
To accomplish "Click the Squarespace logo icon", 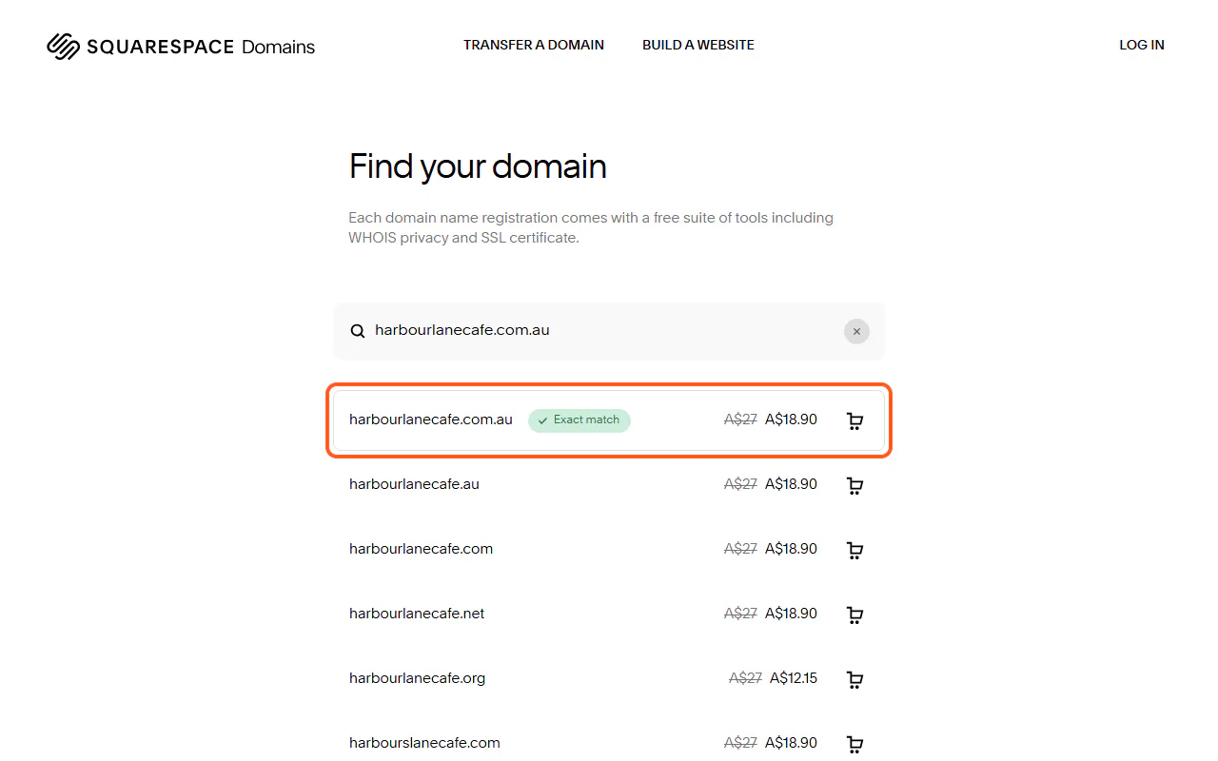I will [63, 46].
